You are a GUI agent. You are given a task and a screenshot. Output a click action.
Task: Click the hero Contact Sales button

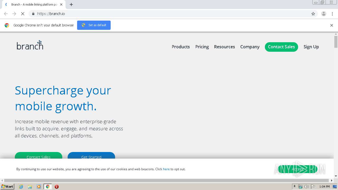tap(39, 155)
